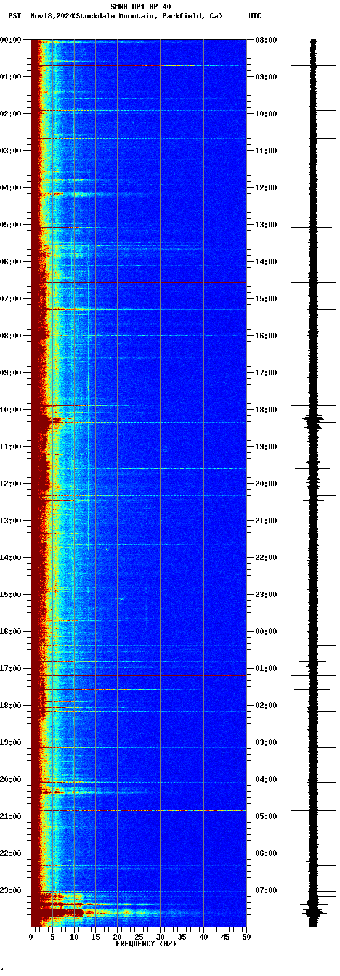This screenshot has height=976, width=340.
Task: Click the PST-axis "15:00" time label
Action: [11, 595]
